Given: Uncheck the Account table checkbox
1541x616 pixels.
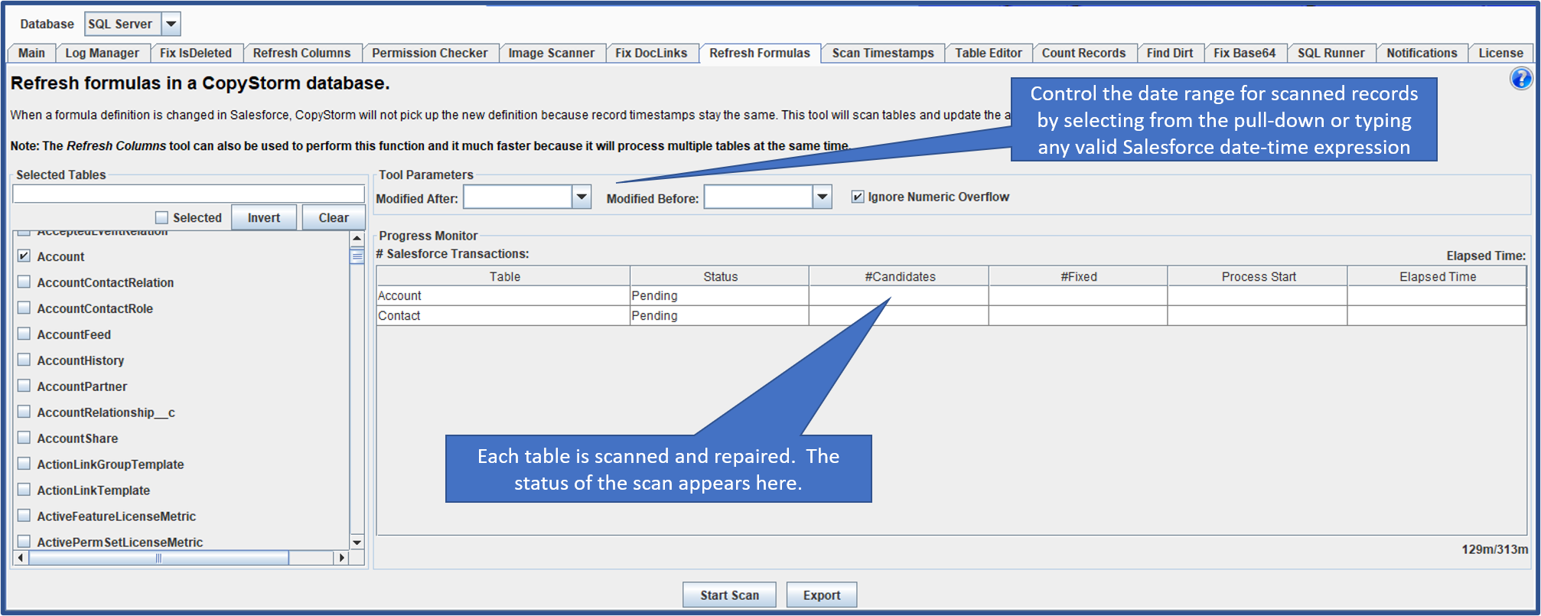Looking at the screenshot, I should pyautogui.click(x=24, y=256).
